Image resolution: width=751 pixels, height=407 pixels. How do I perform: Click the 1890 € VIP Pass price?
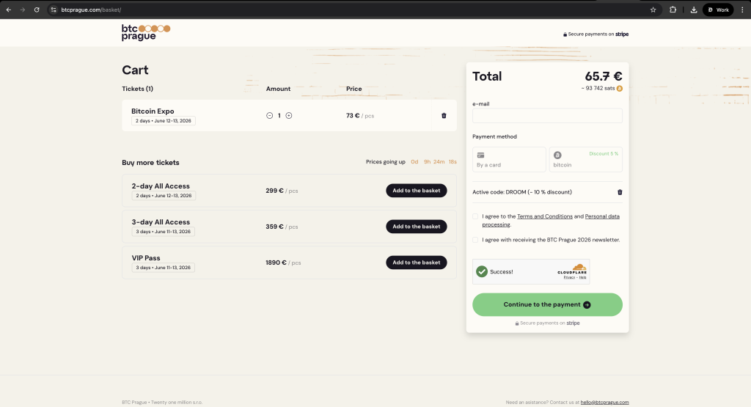[x=276, y=263]
